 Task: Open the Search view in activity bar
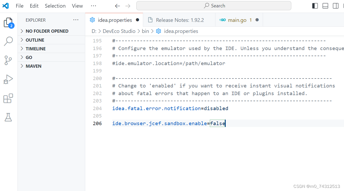click(x=8, y=41)
